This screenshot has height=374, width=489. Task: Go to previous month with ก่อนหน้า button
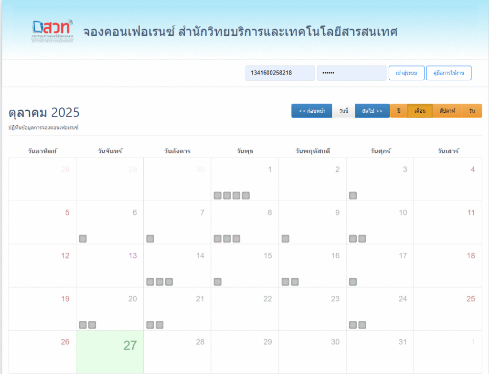point(312,111)
